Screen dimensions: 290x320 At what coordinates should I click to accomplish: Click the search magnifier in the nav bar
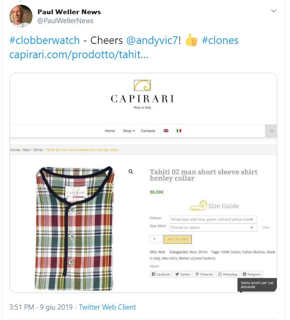point(271,131)
